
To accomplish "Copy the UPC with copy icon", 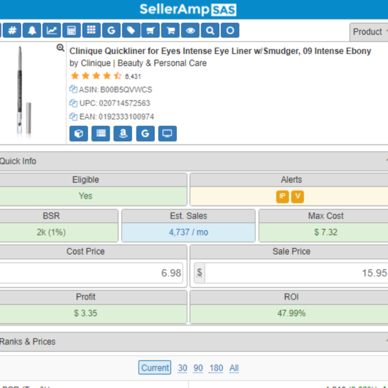I will click(x=73, y=103).
